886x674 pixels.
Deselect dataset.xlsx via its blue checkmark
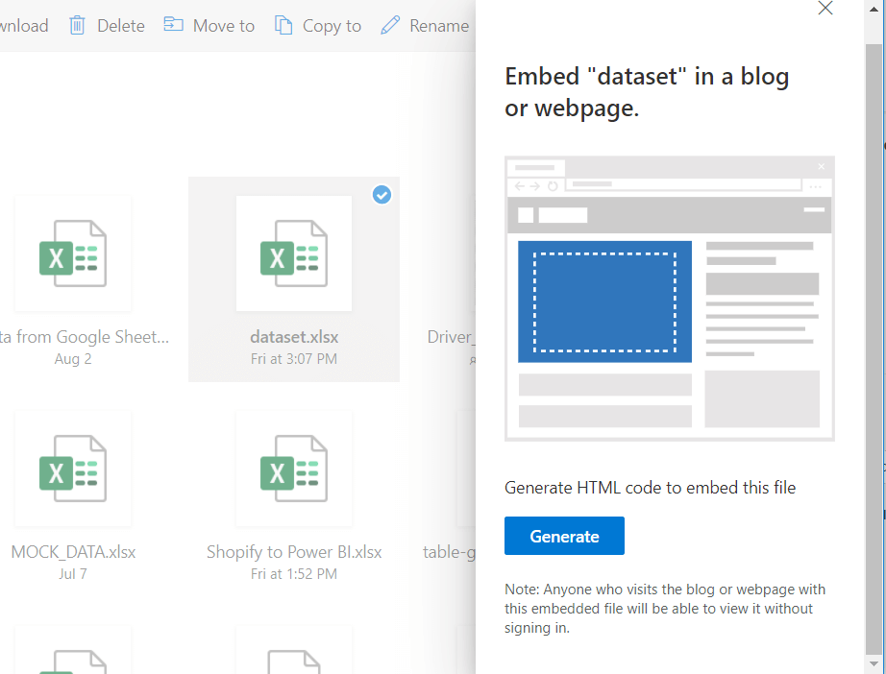(x=381, y=195)
